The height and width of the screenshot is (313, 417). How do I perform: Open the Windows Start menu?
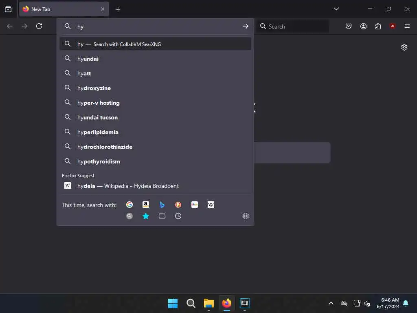tap(173, 303)
